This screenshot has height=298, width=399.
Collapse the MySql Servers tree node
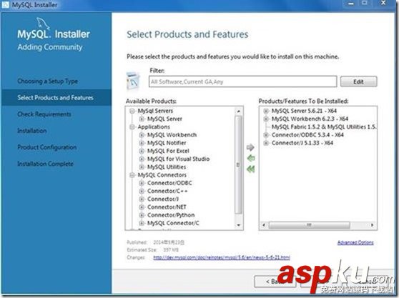(132, 111)
